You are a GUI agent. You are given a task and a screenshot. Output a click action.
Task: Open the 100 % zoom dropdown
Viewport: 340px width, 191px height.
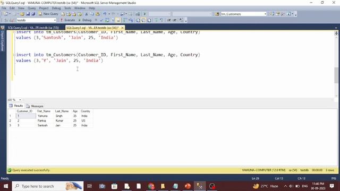20,100
